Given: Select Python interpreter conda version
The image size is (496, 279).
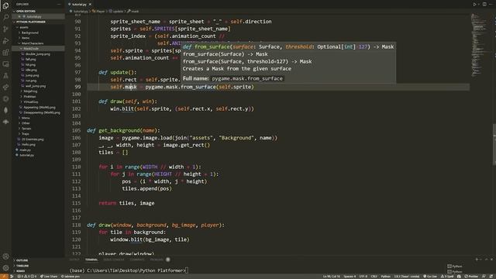Looking at the screenshot, I should (406, 277).
